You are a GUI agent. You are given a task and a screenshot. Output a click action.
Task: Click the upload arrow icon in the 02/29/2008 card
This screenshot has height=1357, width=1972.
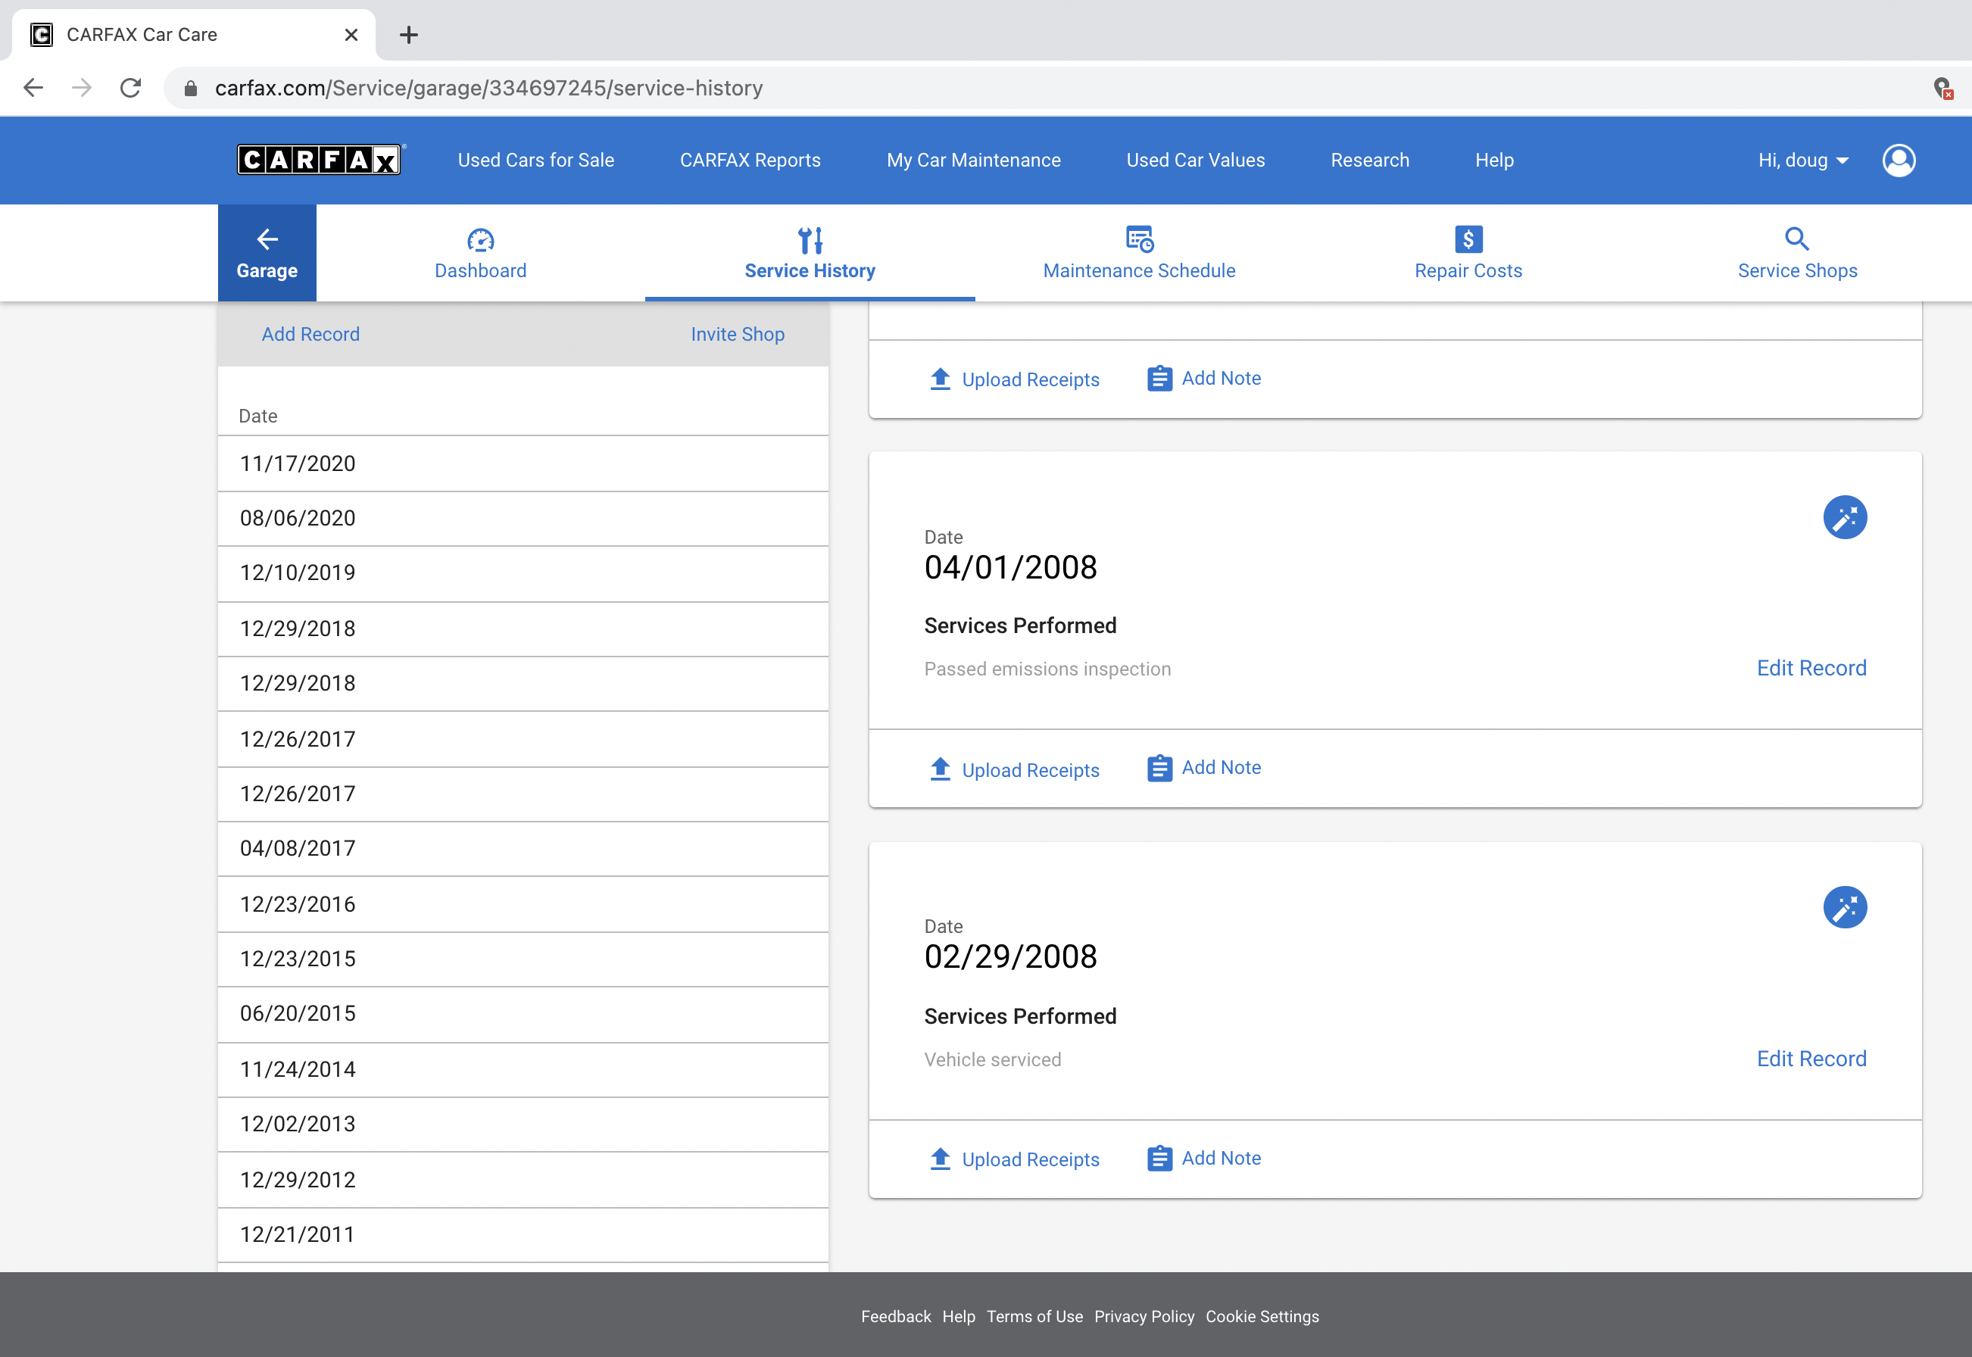pyautogui.click(x=940, y=1159)
